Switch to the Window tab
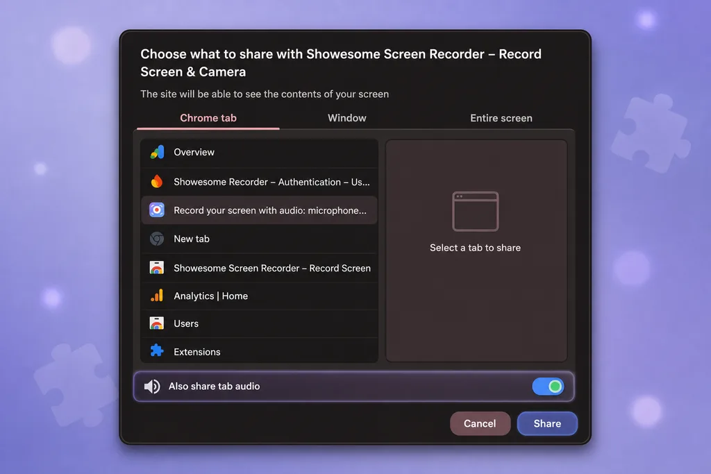This screenshot has height=474, width=711. (347, 118)
